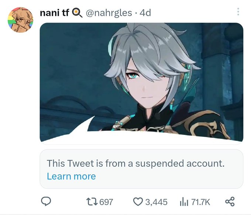Open the silver-haired character image
This screenshot has width=251, height=215.
[x=141, y=83]
